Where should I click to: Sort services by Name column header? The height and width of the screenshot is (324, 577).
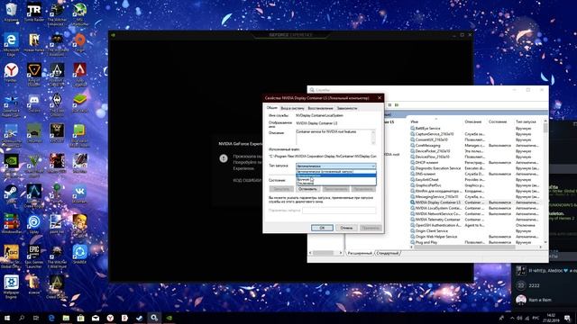click(435, 121)
